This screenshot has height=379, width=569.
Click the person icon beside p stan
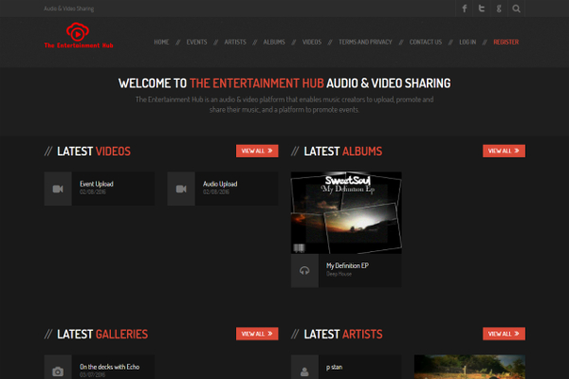click(x=304, y=370)
